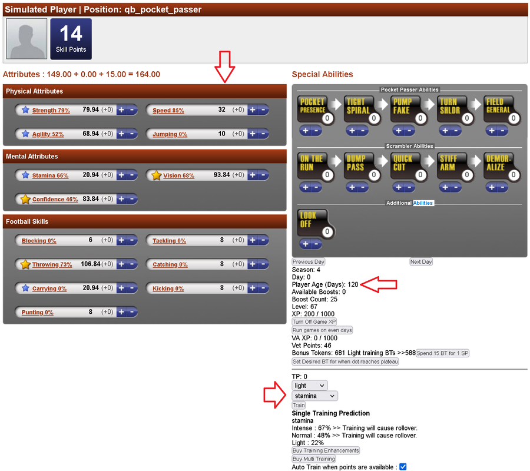Click Run games on even days
Viewport: 530px width, 471px height.
[322, 330]
